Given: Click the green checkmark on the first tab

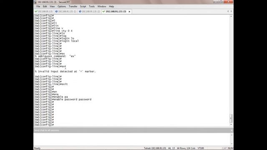Looking at the screenshot, I should coord(36,12).
